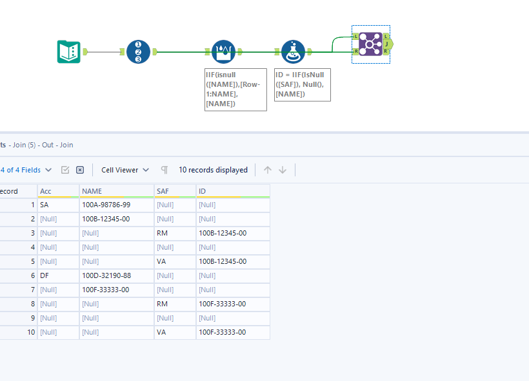Click the VA cell in row 10
Image resolution: width=529 pixels, height=381 pixels.
(175, 332)
